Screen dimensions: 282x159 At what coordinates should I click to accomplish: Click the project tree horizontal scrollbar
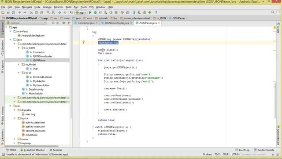(32, 146)
